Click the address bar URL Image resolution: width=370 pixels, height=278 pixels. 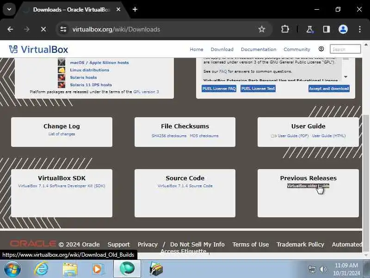tap(116, 29)
